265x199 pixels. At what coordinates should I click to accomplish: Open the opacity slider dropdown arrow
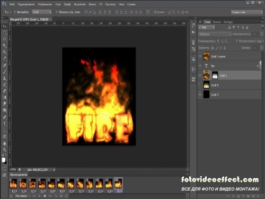(x=261, y=34)
